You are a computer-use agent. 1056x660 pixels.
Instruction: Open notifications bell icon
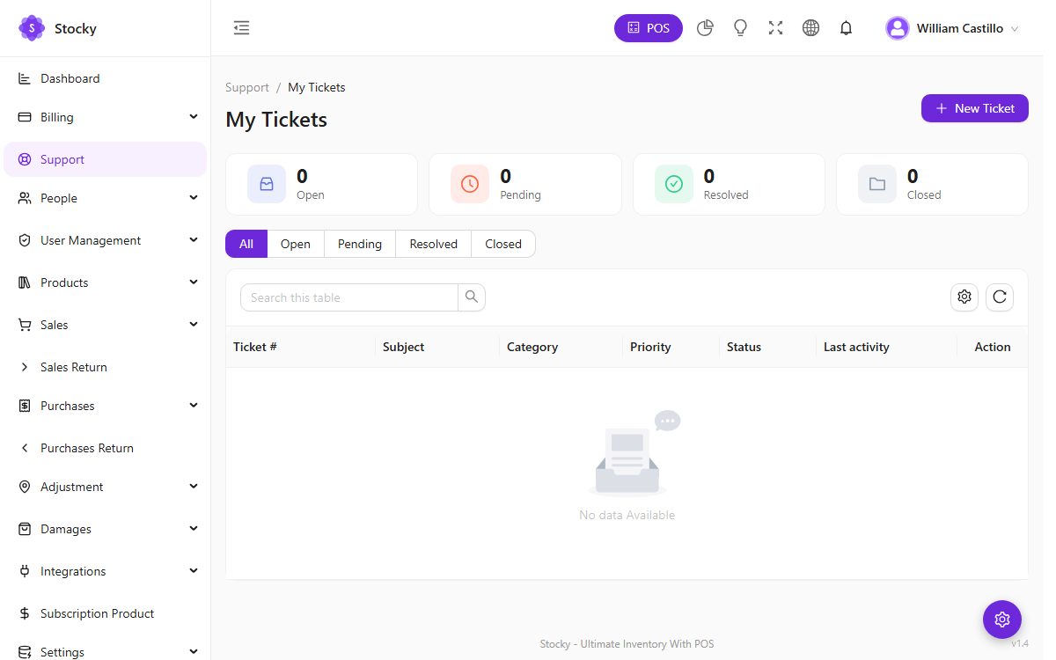pos(846,28)
